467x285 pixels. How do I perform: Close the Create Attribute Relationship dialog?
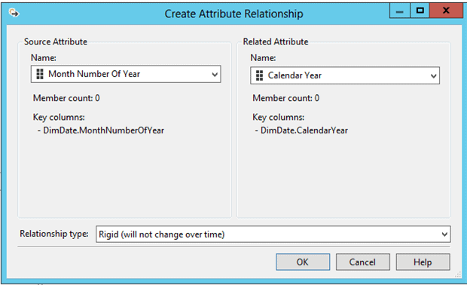click(446, 11)
